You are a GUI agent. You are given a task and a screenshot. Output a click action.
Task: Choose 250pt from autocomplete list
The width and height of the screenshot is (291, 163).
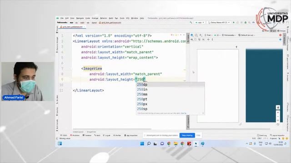coord(171,99)
